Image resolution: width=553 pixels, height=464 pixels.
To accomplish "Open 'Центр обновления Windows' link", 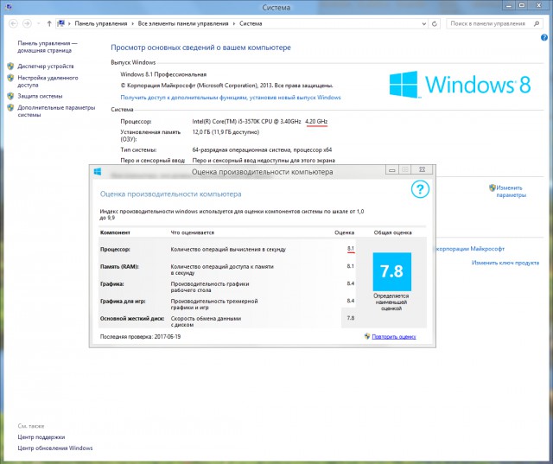I will point(55,448).
